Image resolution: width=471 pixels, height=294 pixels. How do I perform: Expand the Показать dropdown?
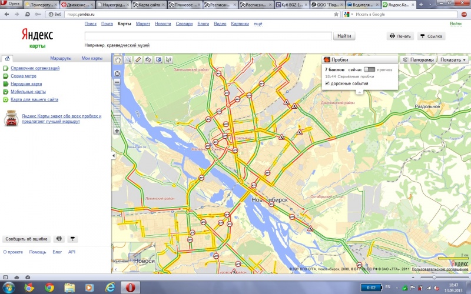click(x=453, y=59)
